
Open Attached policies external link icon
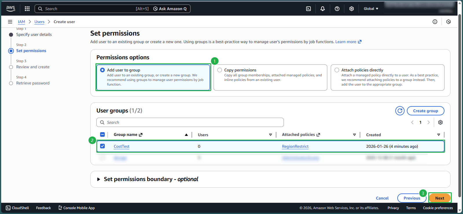point(318,135)
